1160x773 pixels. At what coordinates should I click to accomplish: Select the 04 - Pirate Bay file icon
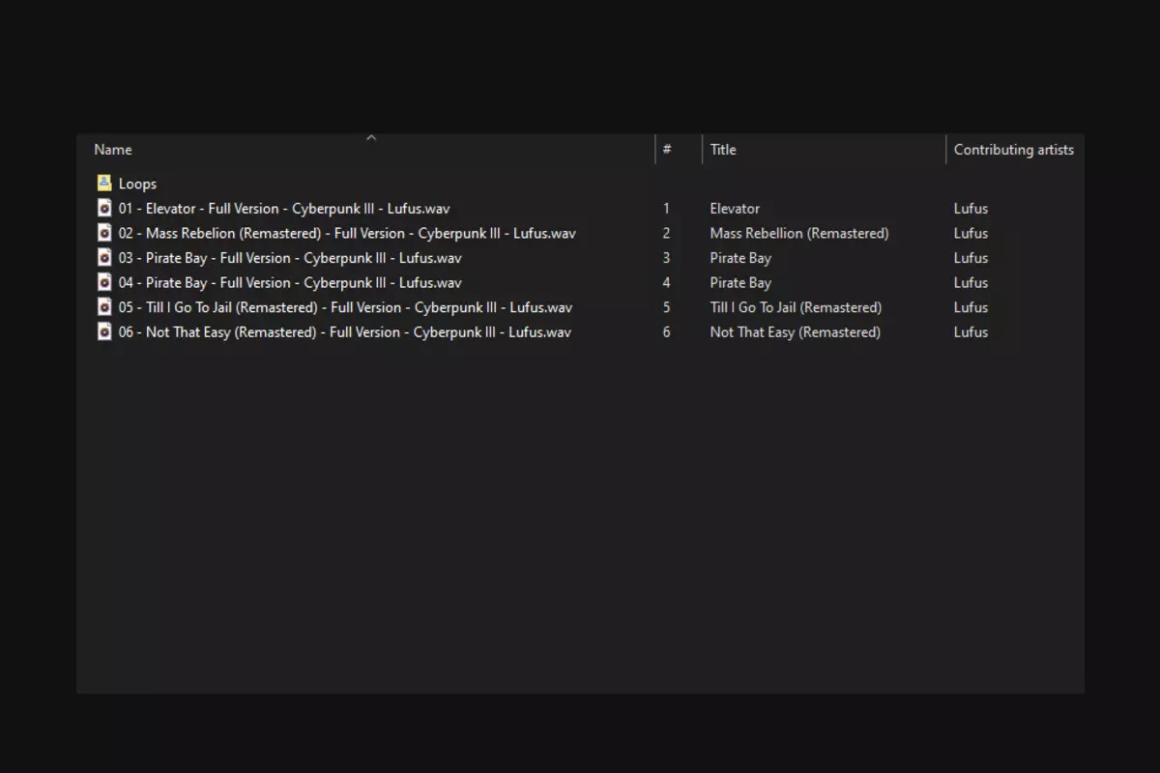point(104,282)
